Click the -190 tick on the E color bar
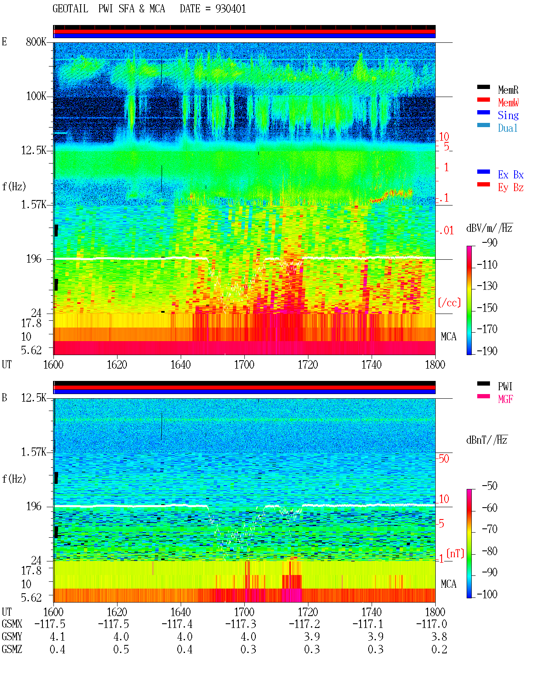543x675 pixels. point(487,351)
